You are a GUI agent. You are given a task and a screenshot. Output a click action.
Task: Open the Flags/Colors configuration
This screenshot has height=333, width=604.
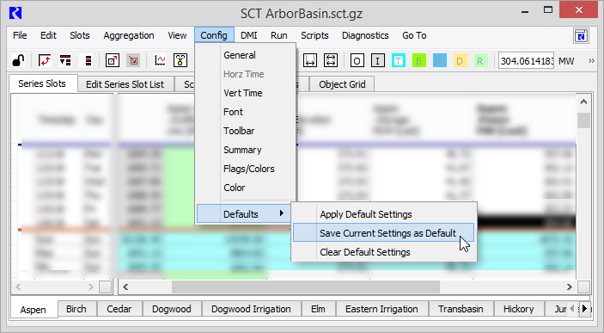pos(249,169)
